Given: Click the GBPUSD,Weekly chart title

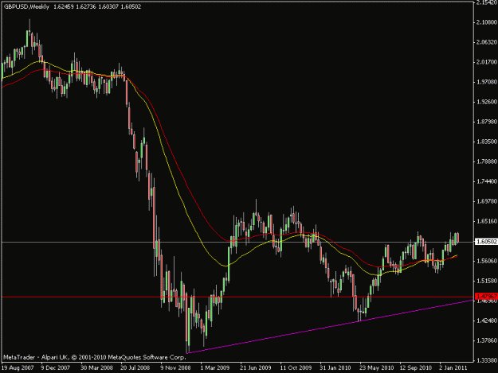Looking at the screenshot, I should tap(26, 6).
